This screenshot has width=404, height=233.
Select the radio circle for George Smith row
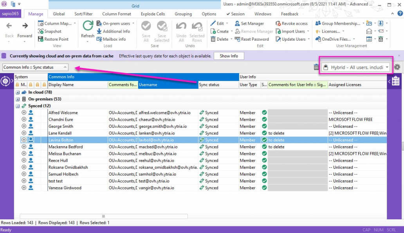point(24,126)
